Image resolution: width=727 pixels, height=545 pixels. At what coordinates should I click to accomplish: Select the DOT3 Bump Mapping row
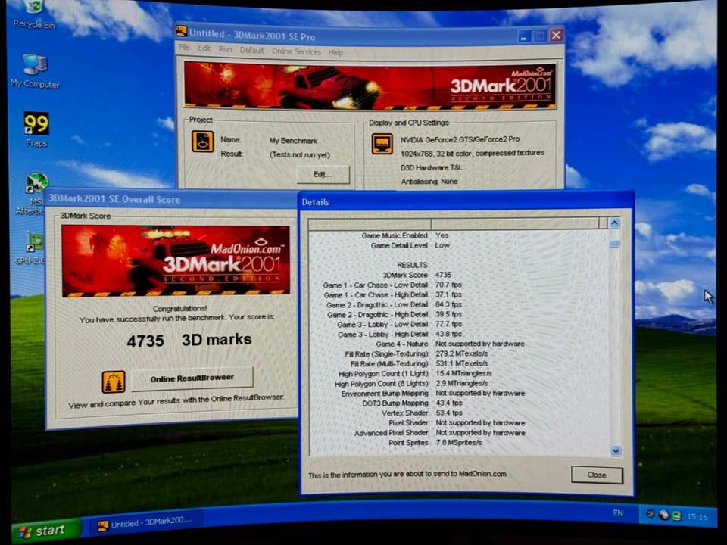459,403
